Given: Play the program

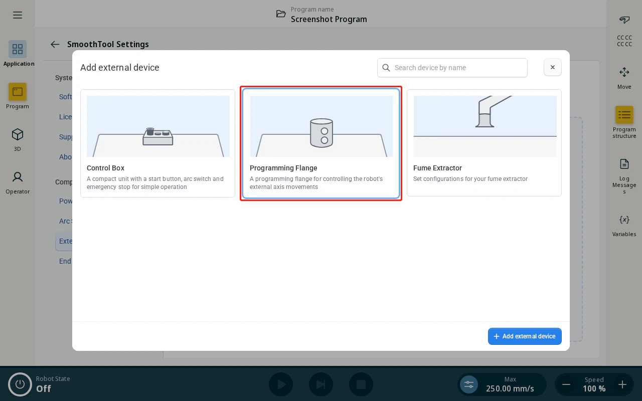Looking at the screenshot, I should click(281, 384).
